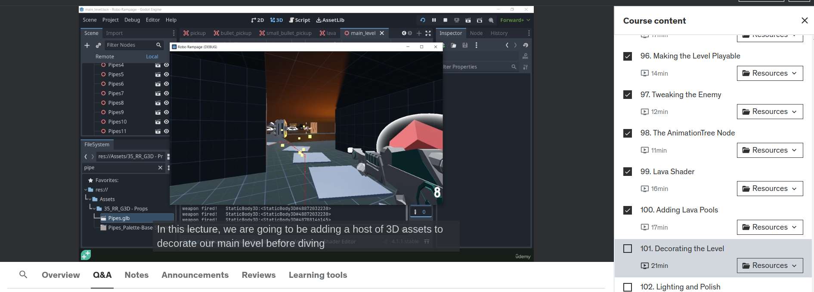Click the Run Current Scene clapper icon
Viewport: 814px width, 292px height.
pos(468,20)
